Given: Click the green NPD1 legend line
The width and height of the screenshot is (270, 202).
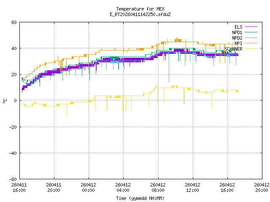Looking at the screenshot, I should 251,32.
